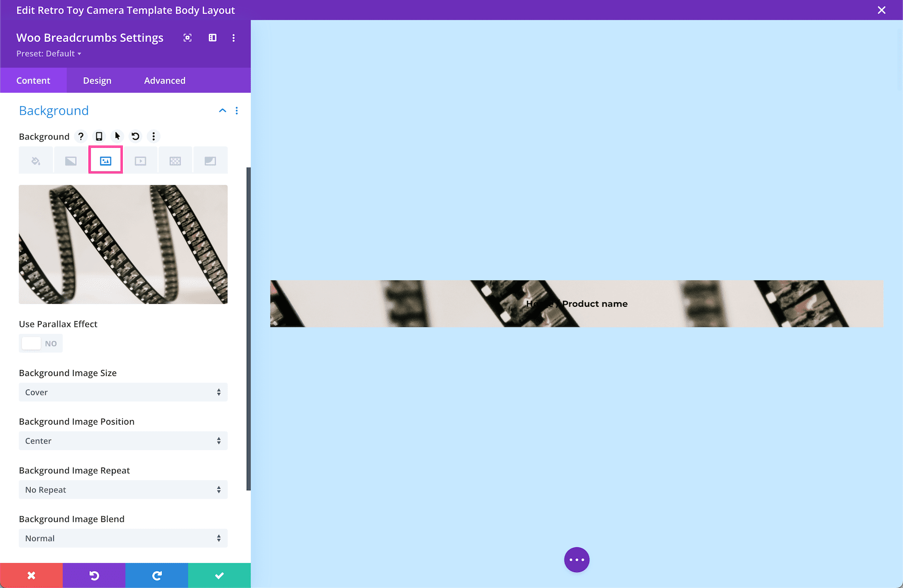Snap the settings modal to sidebar layout

(x=212, y=38)
